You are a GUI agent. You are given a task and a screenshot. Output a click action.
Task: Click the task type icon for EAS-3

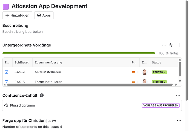(7, 82)
